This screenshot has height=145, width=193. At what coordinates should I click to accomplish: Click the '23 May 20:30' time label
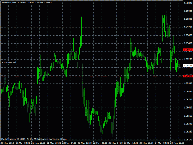coord(146,143)
